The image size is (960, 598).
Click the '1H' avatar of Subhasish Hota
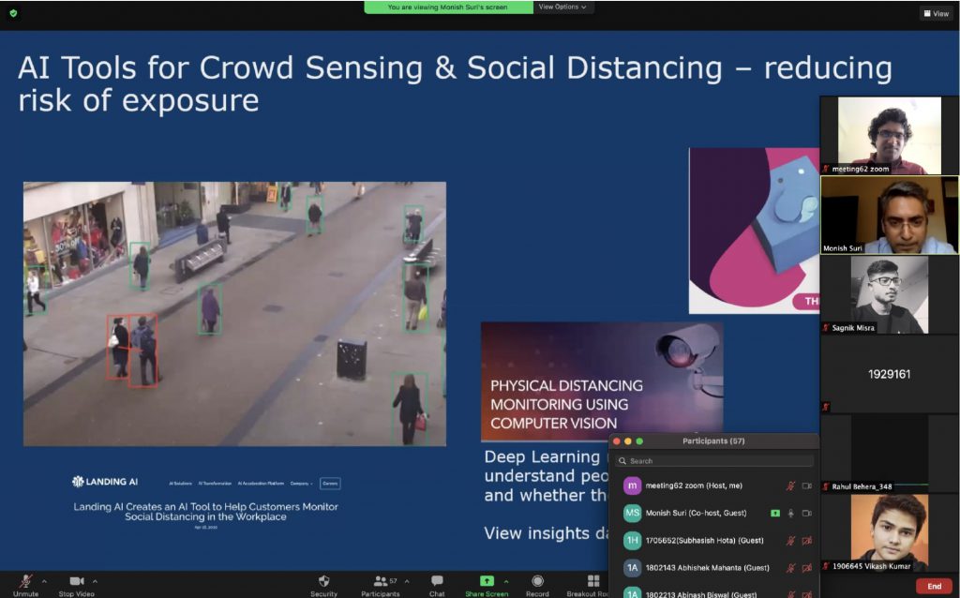pos(632,541)
